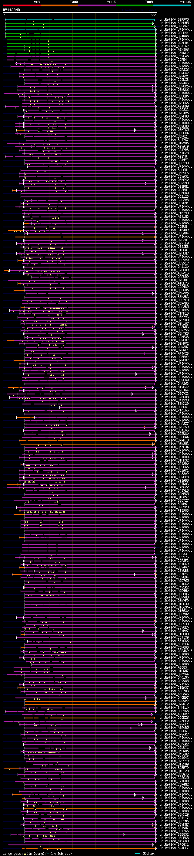Open hit UniRef100_O65375
Image resolution: width=194 pixels, height=856 pixels.
(x=174, y=557)
